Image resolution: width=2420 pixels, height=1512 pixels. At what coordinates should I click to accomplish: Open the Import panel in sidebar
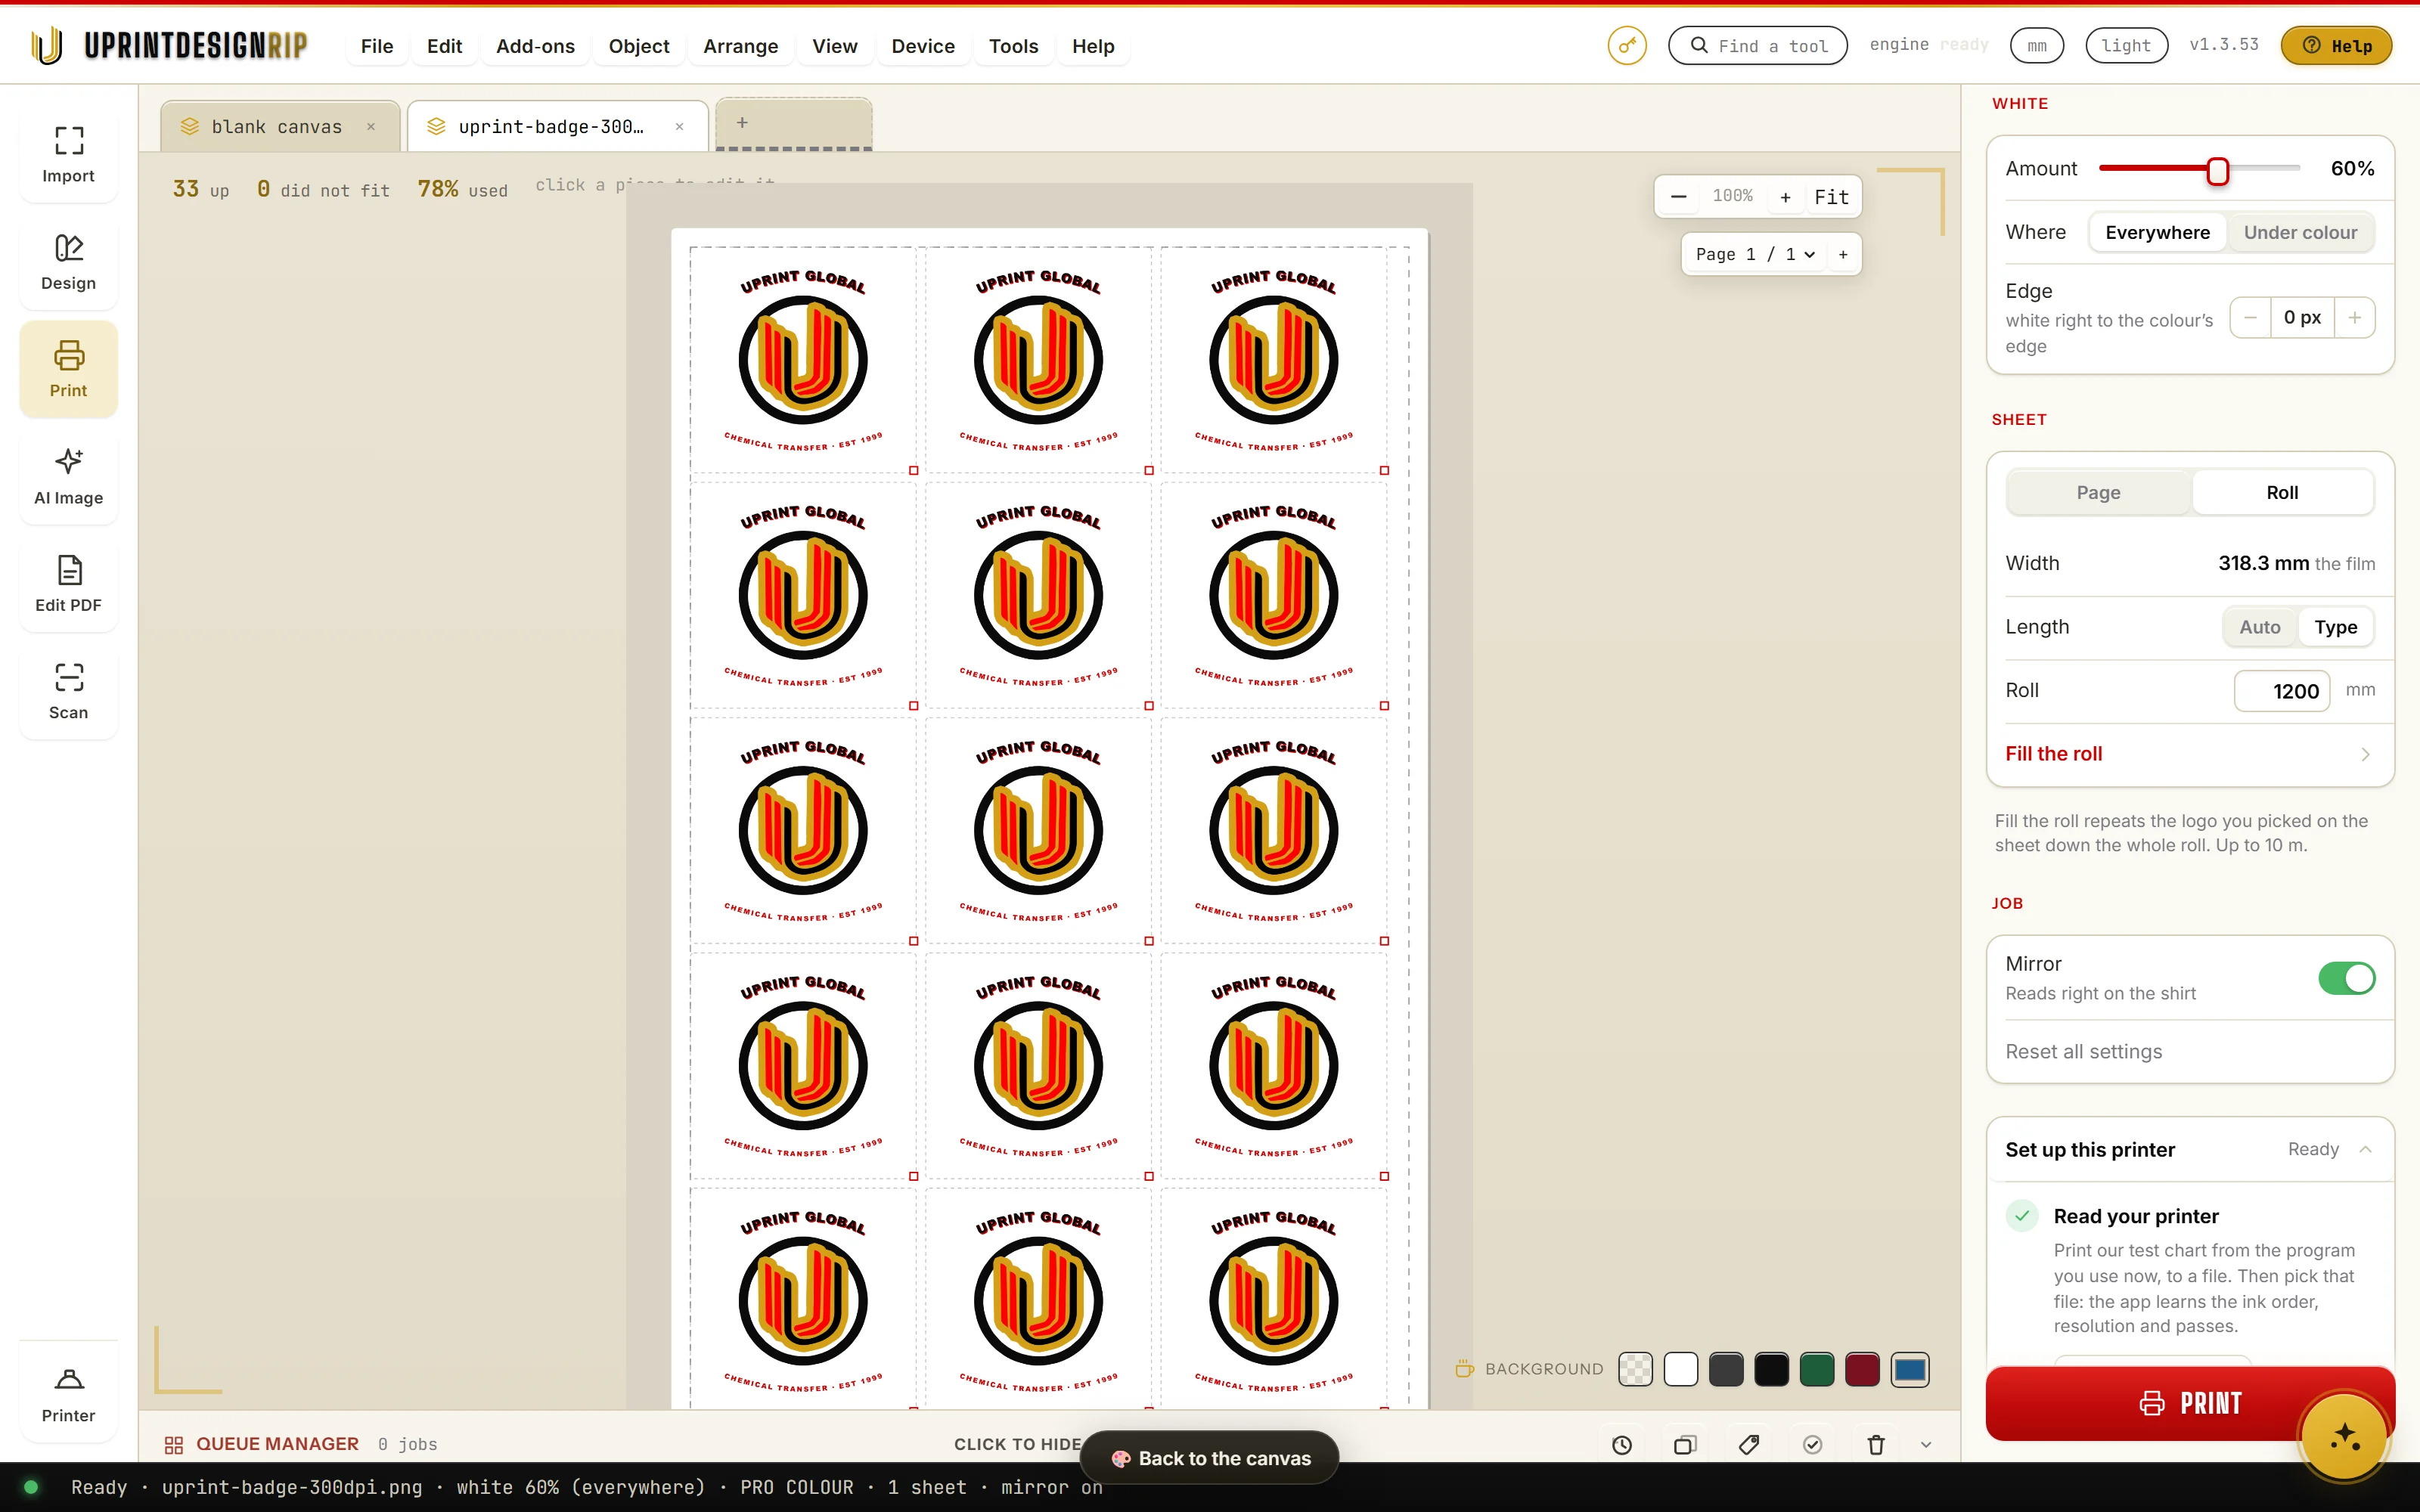tap(68, 155)
